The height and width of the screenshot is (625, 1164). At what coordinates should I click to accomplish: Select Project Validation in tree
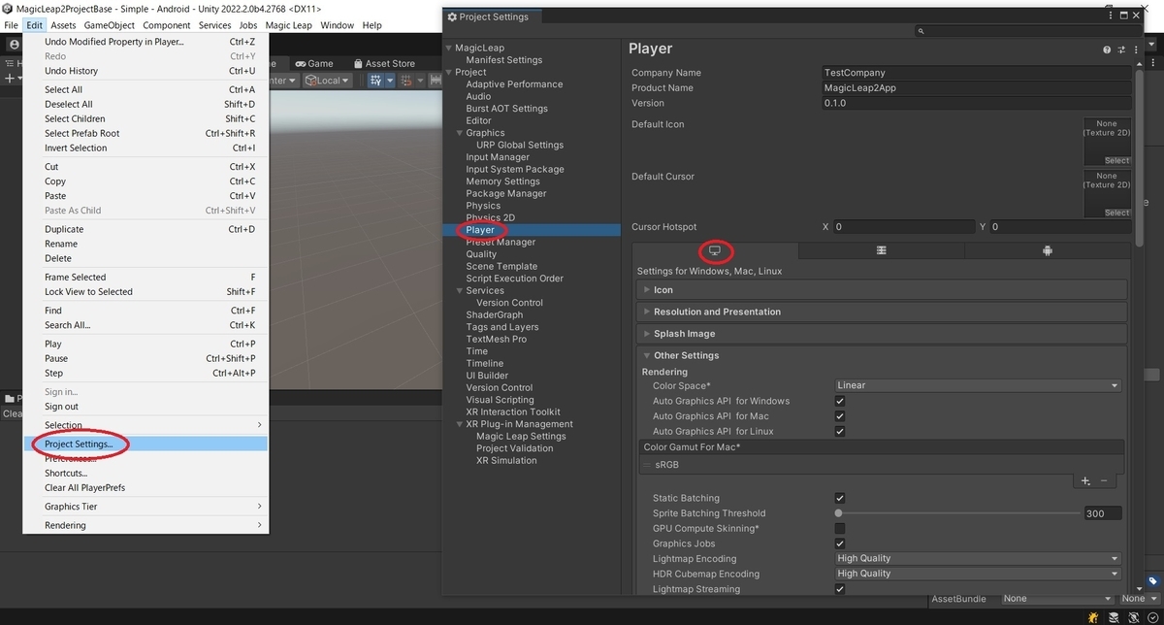515,448
